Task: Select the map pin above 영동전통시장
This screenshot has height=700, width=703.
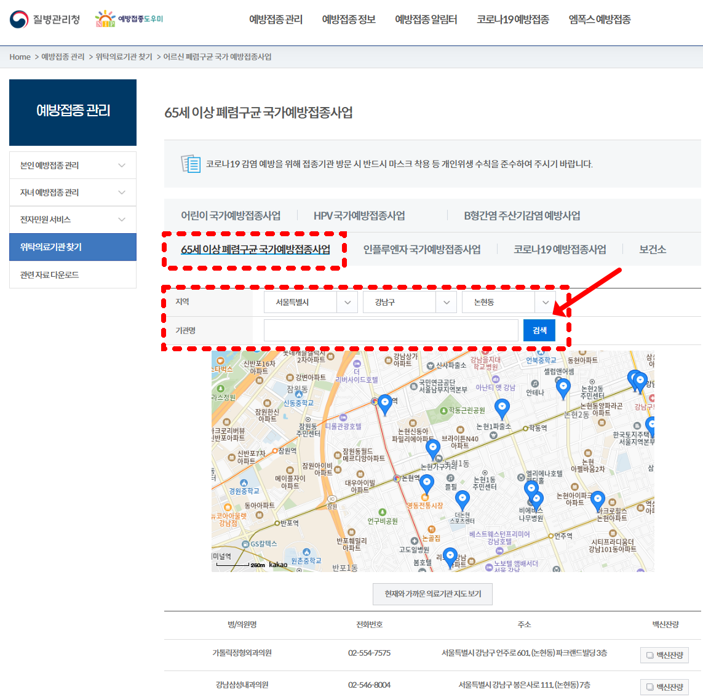Action: pos(426,486)
